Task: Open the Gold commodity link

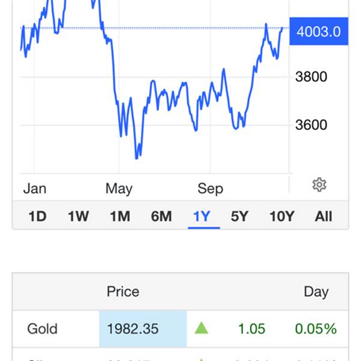Action: (x=42, y=329)
